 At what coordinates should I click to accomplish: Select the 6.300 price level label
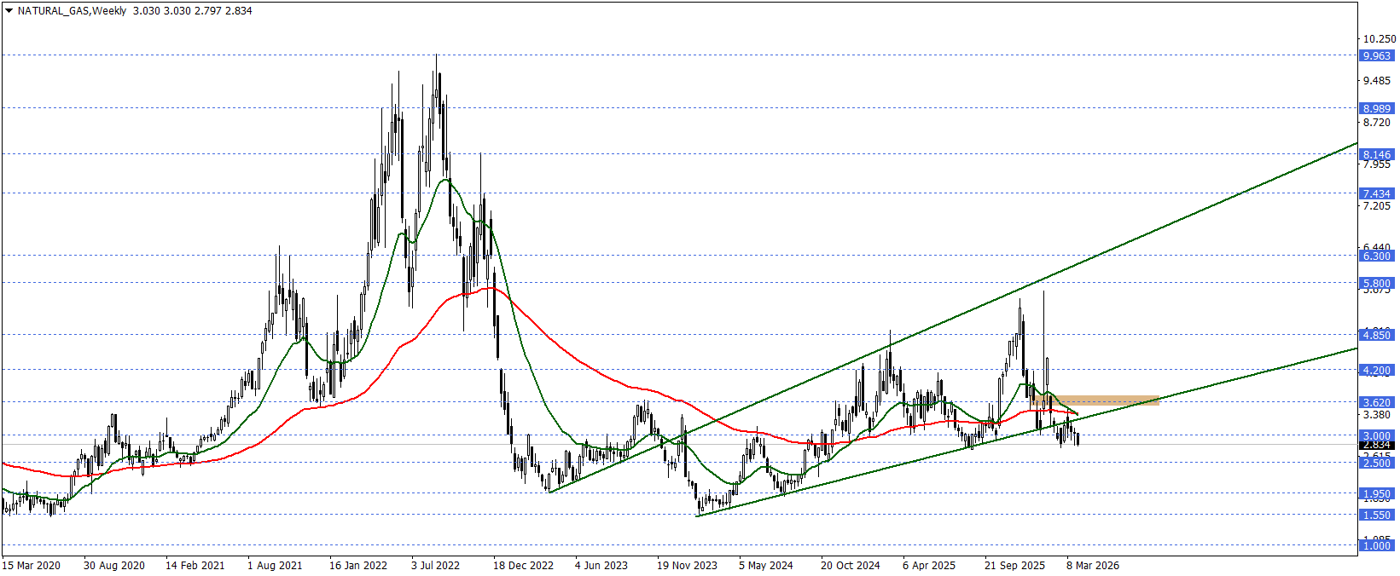pyautogui.click(x=1376, y=256)
